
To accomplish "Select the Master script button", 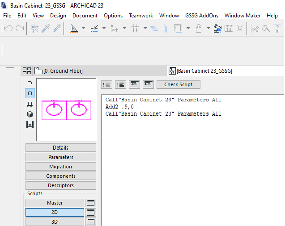I will (55, 203).
